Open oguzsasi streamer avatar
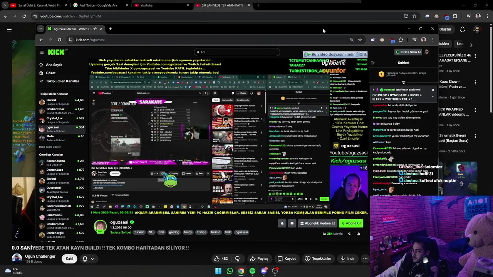This screenshot has width=493, height=277. pos(100,226)
